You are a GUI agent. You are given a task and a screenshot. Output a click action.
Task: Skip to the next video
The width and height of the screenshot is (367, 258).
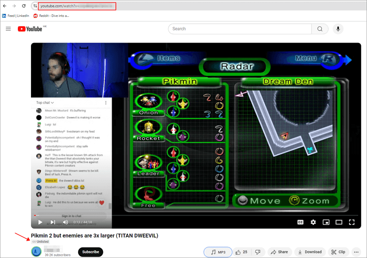[x=53, y=222]
